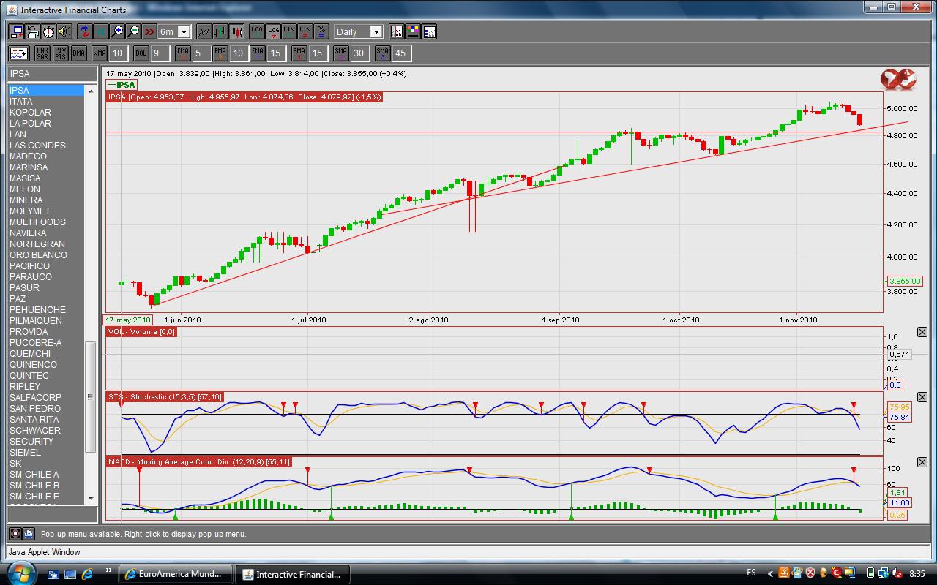937x585 pixels.
Task: Toggle the EMA indicator with period 5
Action: pos(182,53)
